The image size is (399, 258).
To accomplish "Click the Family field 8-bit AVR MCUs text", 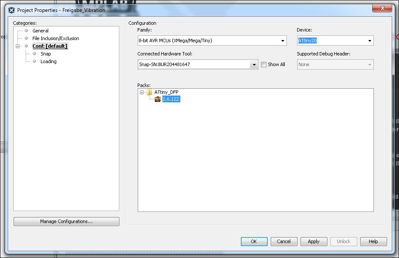I will coord(175,41).
